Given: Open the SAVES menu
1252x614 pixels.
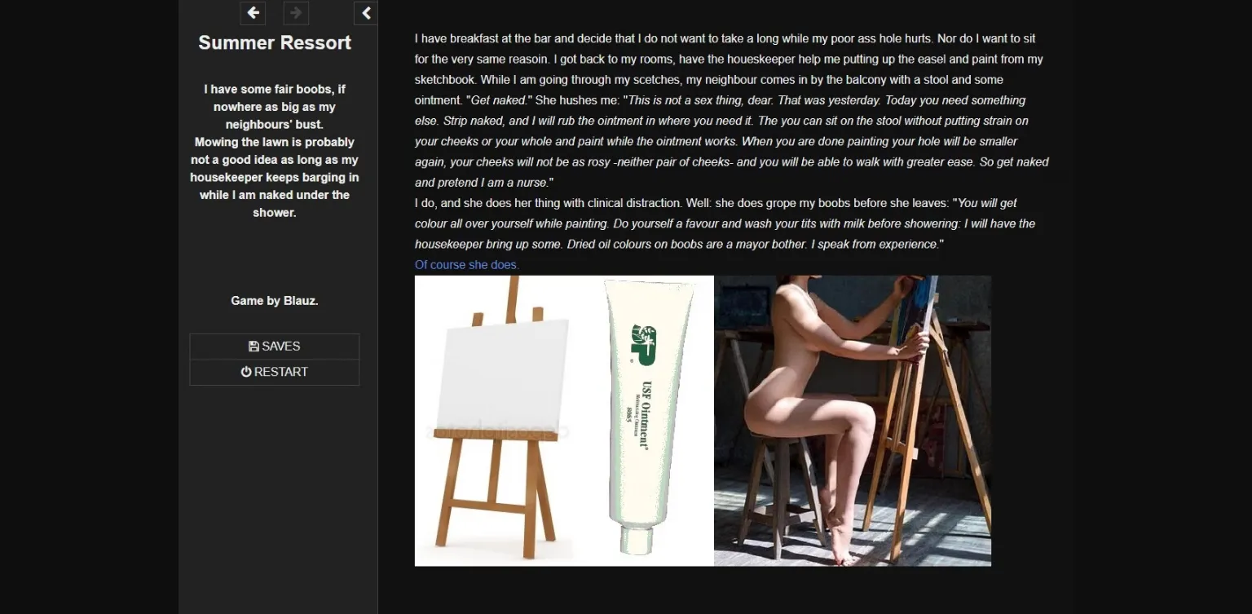Looking at the screenshot, I should (x=275, y=347).
